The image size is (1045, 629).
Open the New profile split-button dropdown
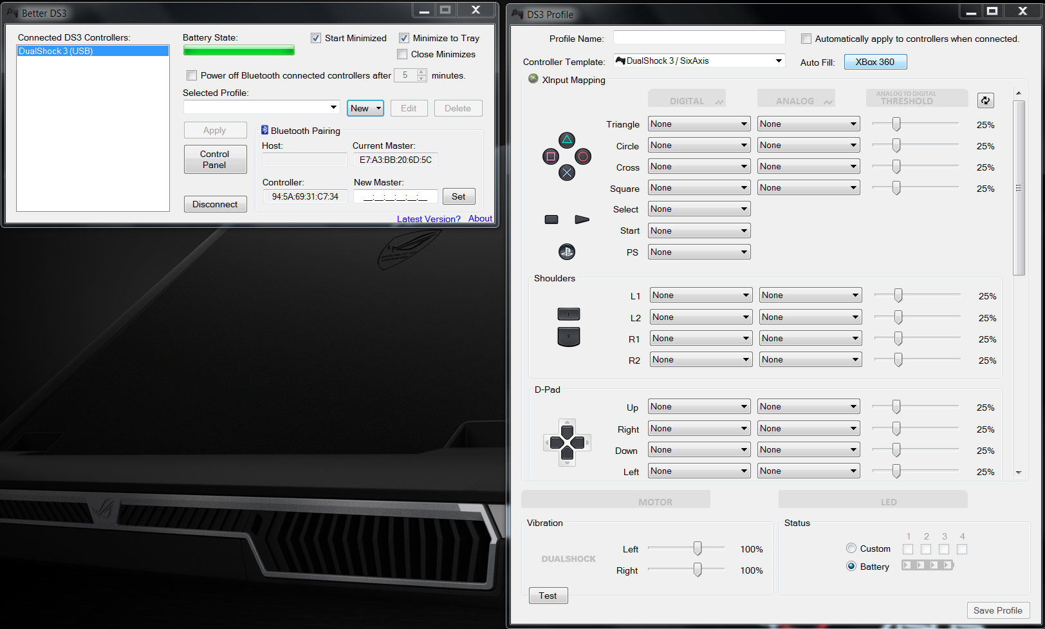(x=378, y=108)
